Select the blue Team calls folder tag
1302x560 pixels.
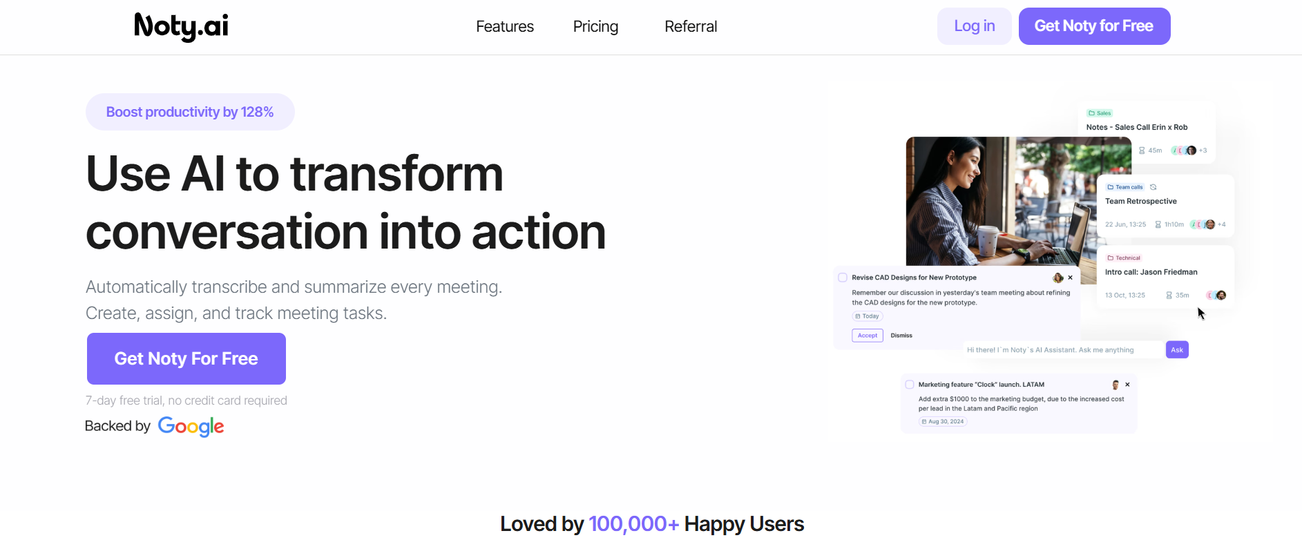tap(1125, 187)
